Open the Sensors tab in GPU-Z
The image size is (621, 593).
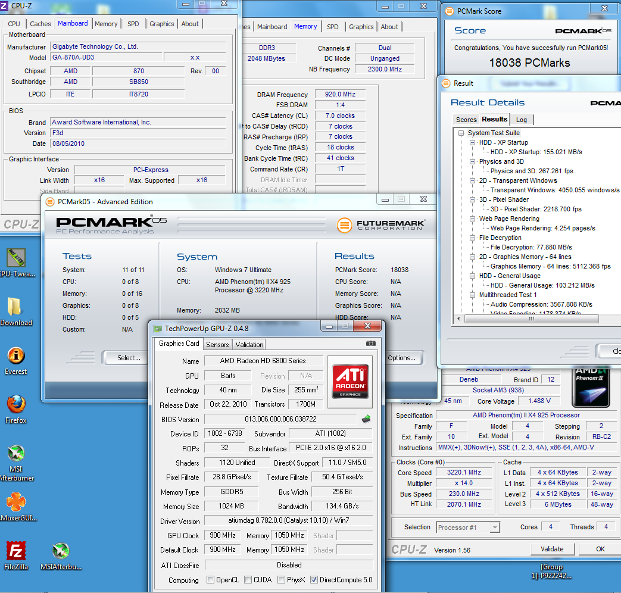(217, 345)
